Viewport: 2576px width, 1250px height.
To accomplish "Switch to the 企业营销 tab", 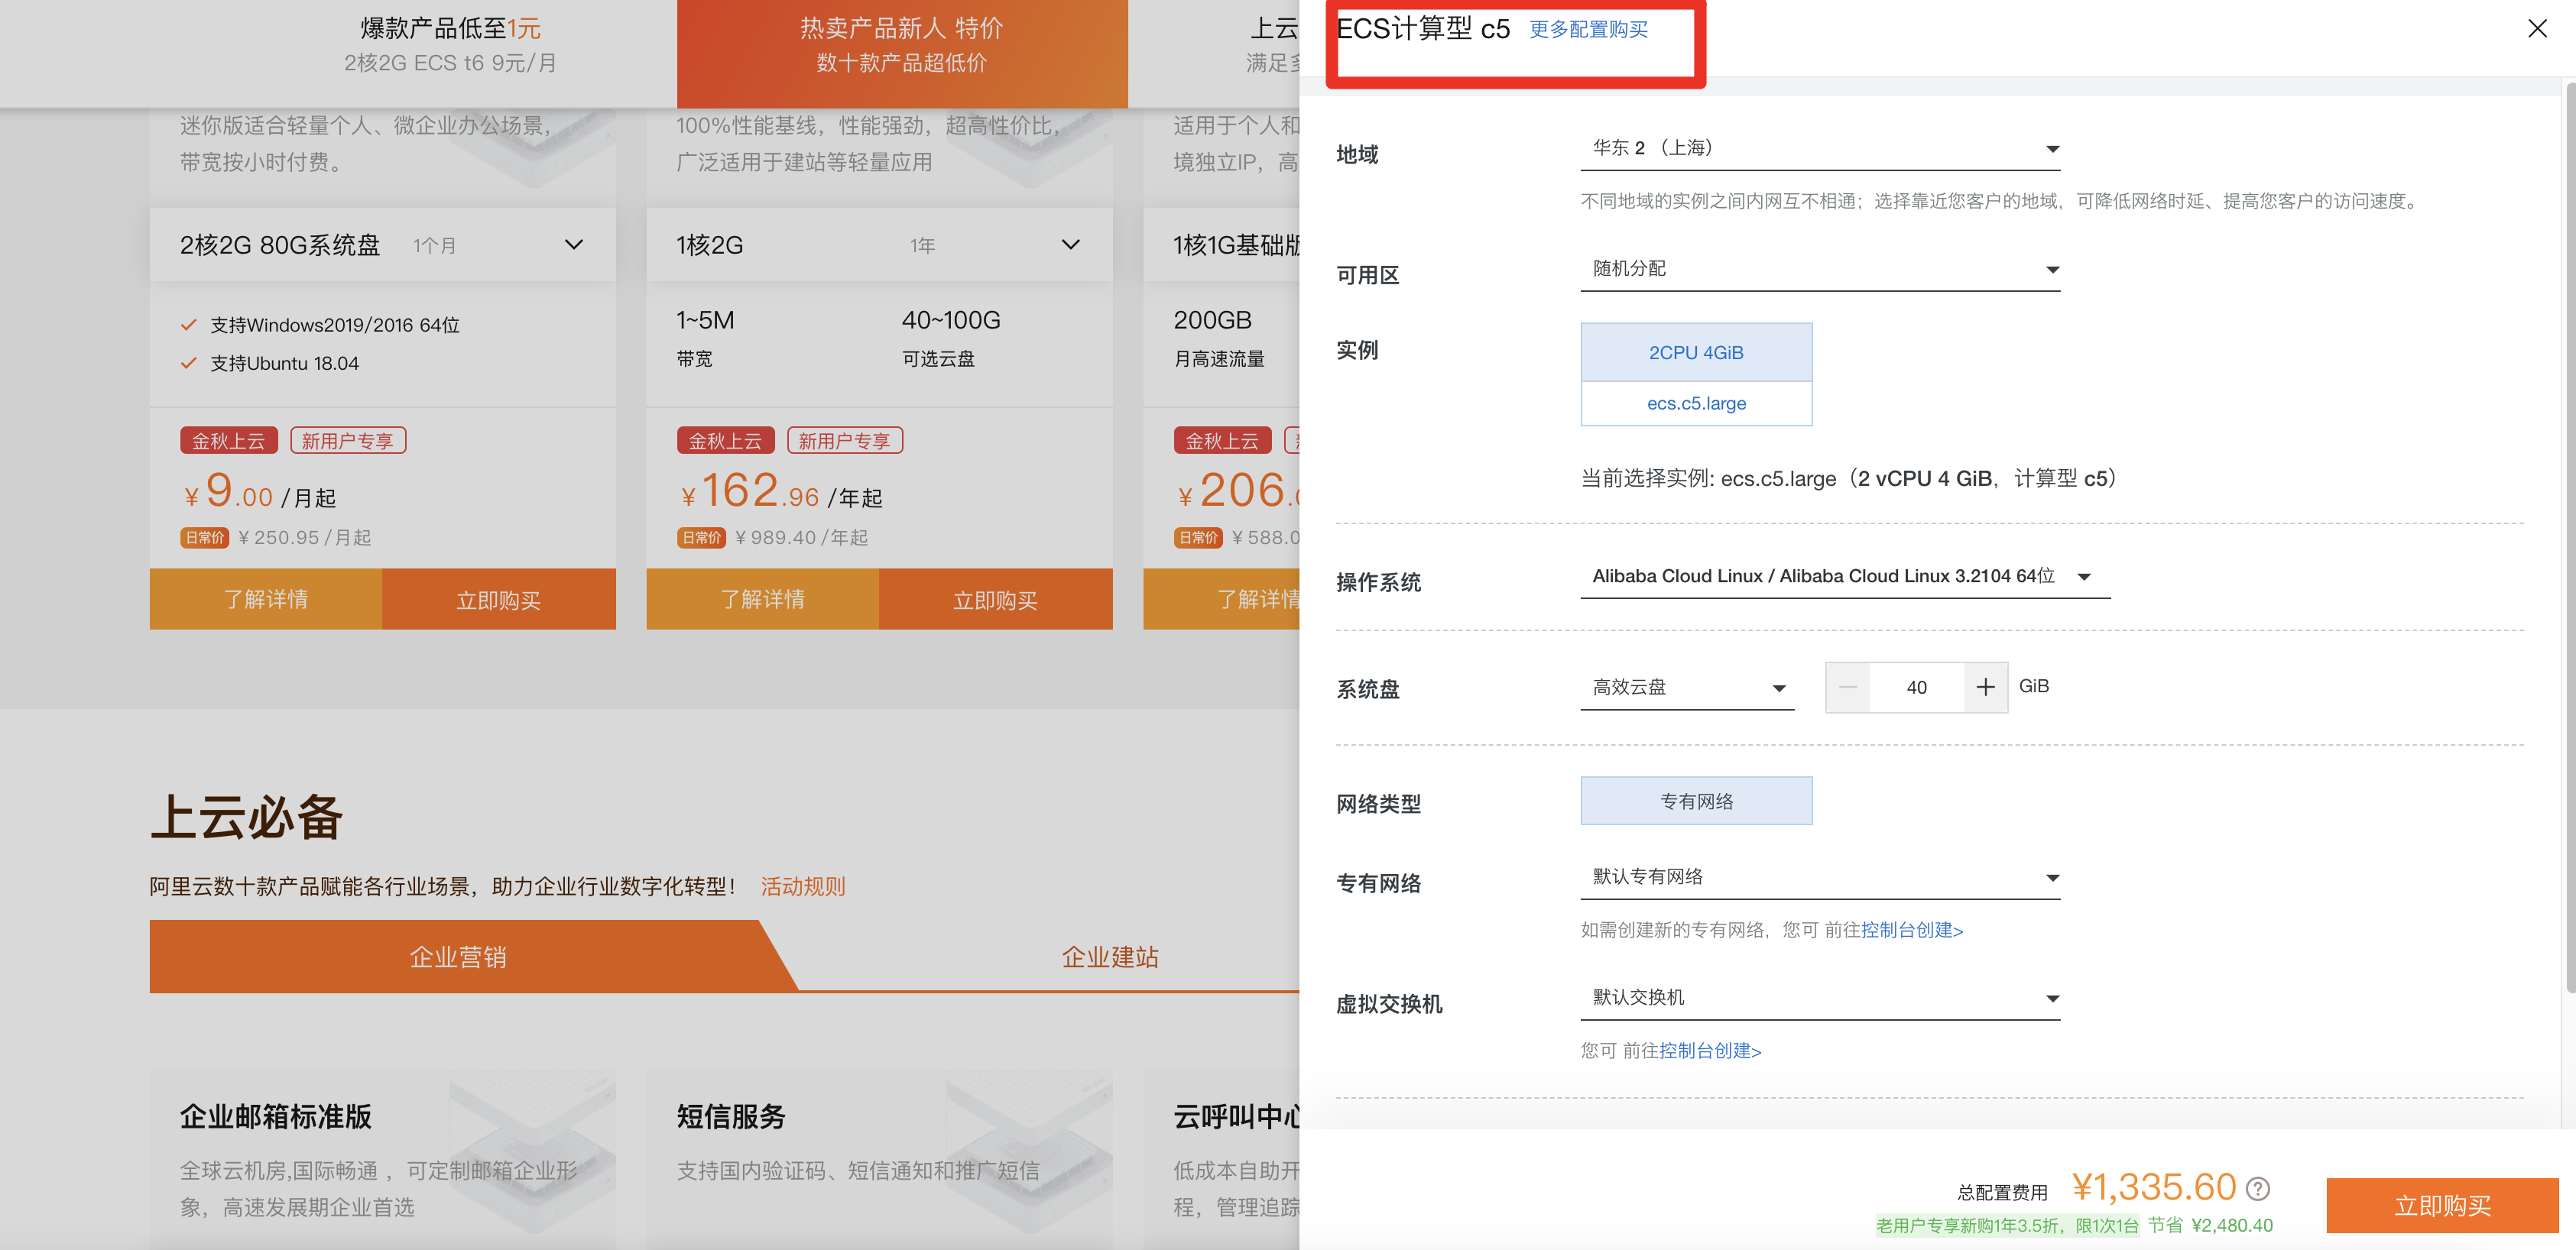I will [x=458, y=957].
